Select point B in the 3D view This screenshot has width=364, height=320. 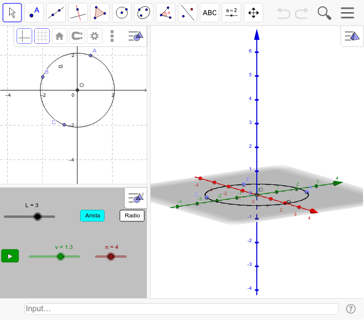pos(244,184)
